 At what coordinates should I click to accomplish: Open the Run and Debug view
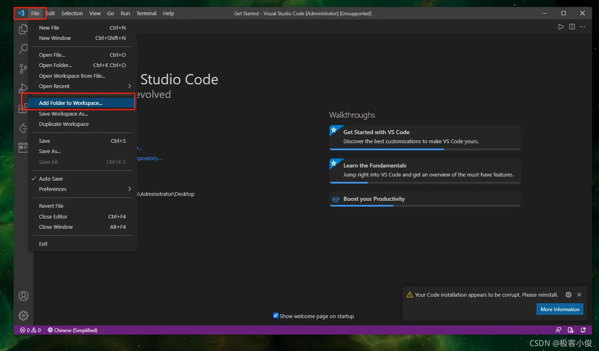[23, 89]
